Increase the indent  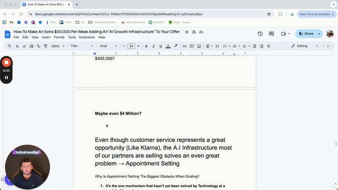tap(261, 46)
